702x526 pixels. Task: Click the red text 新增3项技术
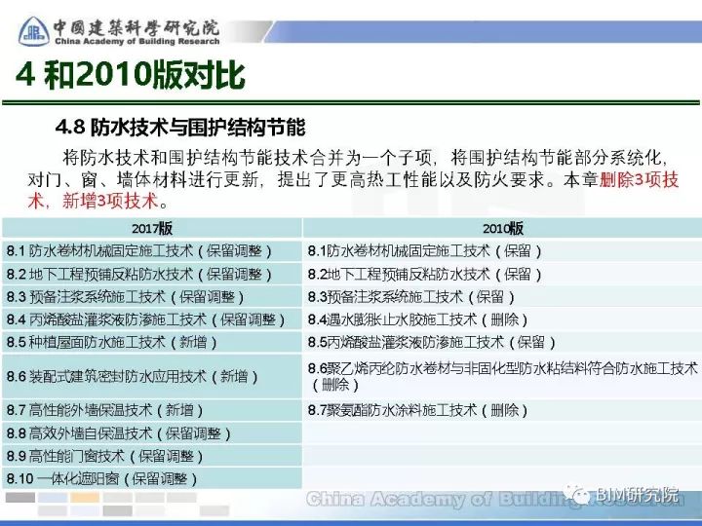point(110,201)
